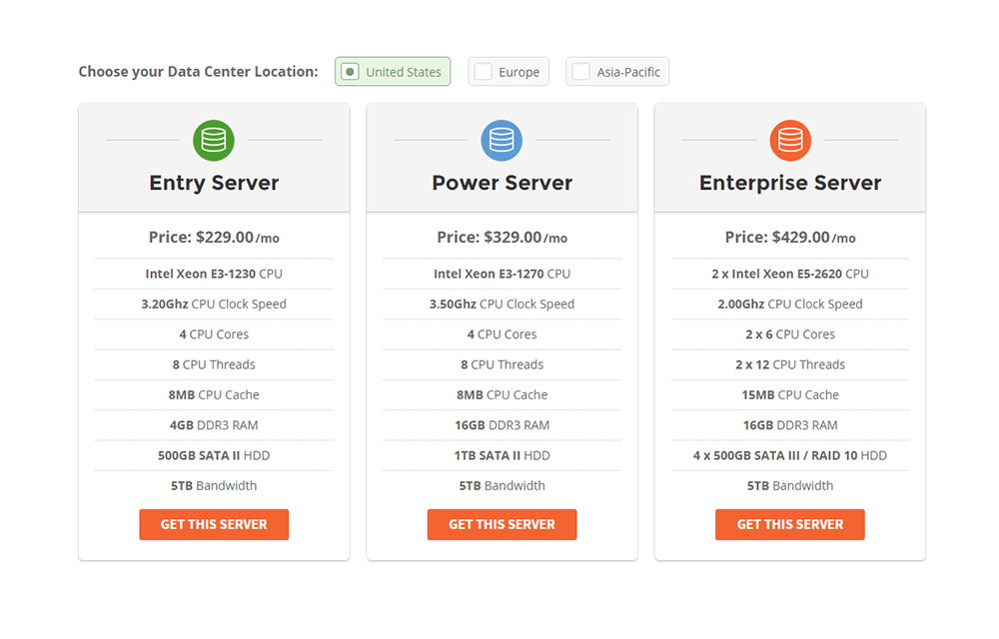
Task: Click 8MB CPU Cache in Entry Server
Action: pos(214,394)
